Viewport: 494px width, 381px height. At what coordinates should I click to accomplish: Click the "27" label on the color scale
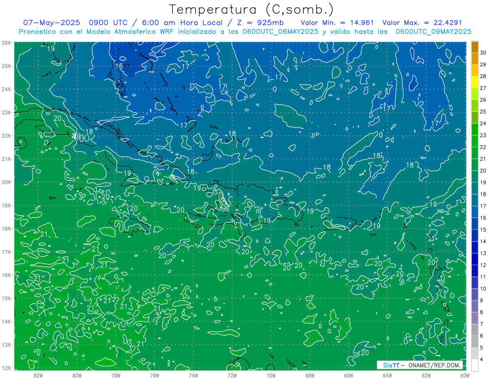click(x=483, y=88)
